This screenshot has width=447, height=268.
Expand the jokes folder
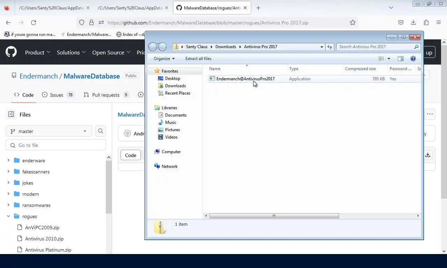(8, 183)
